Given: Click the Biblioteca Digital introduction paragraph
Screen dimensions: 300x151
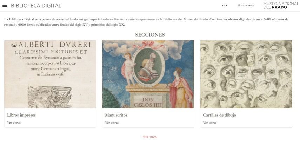Looking at the screenshot, I should tap(146, 22).
